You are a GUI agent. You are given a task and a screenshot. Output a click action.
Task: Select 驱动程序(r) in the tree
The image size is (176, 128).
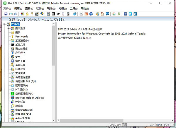[21, 86]
